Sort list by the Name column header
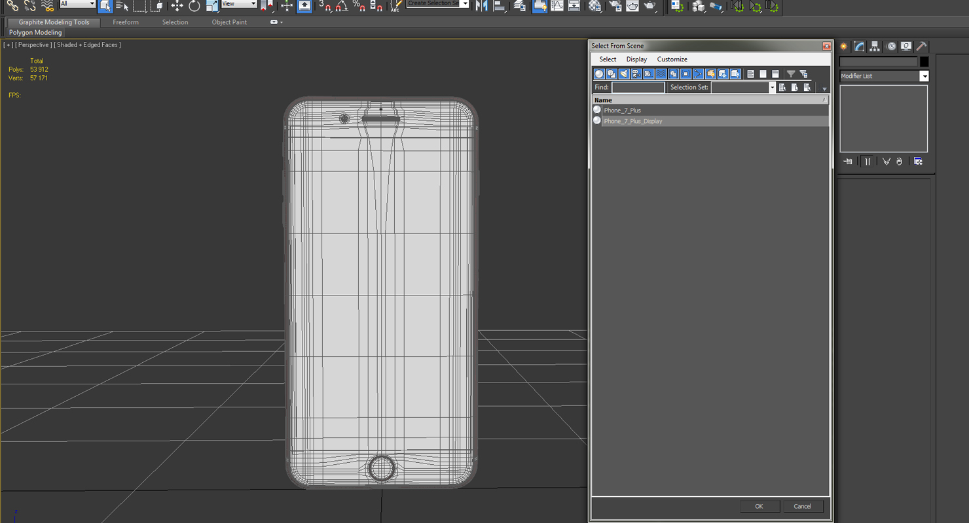 tap(710, 100)
